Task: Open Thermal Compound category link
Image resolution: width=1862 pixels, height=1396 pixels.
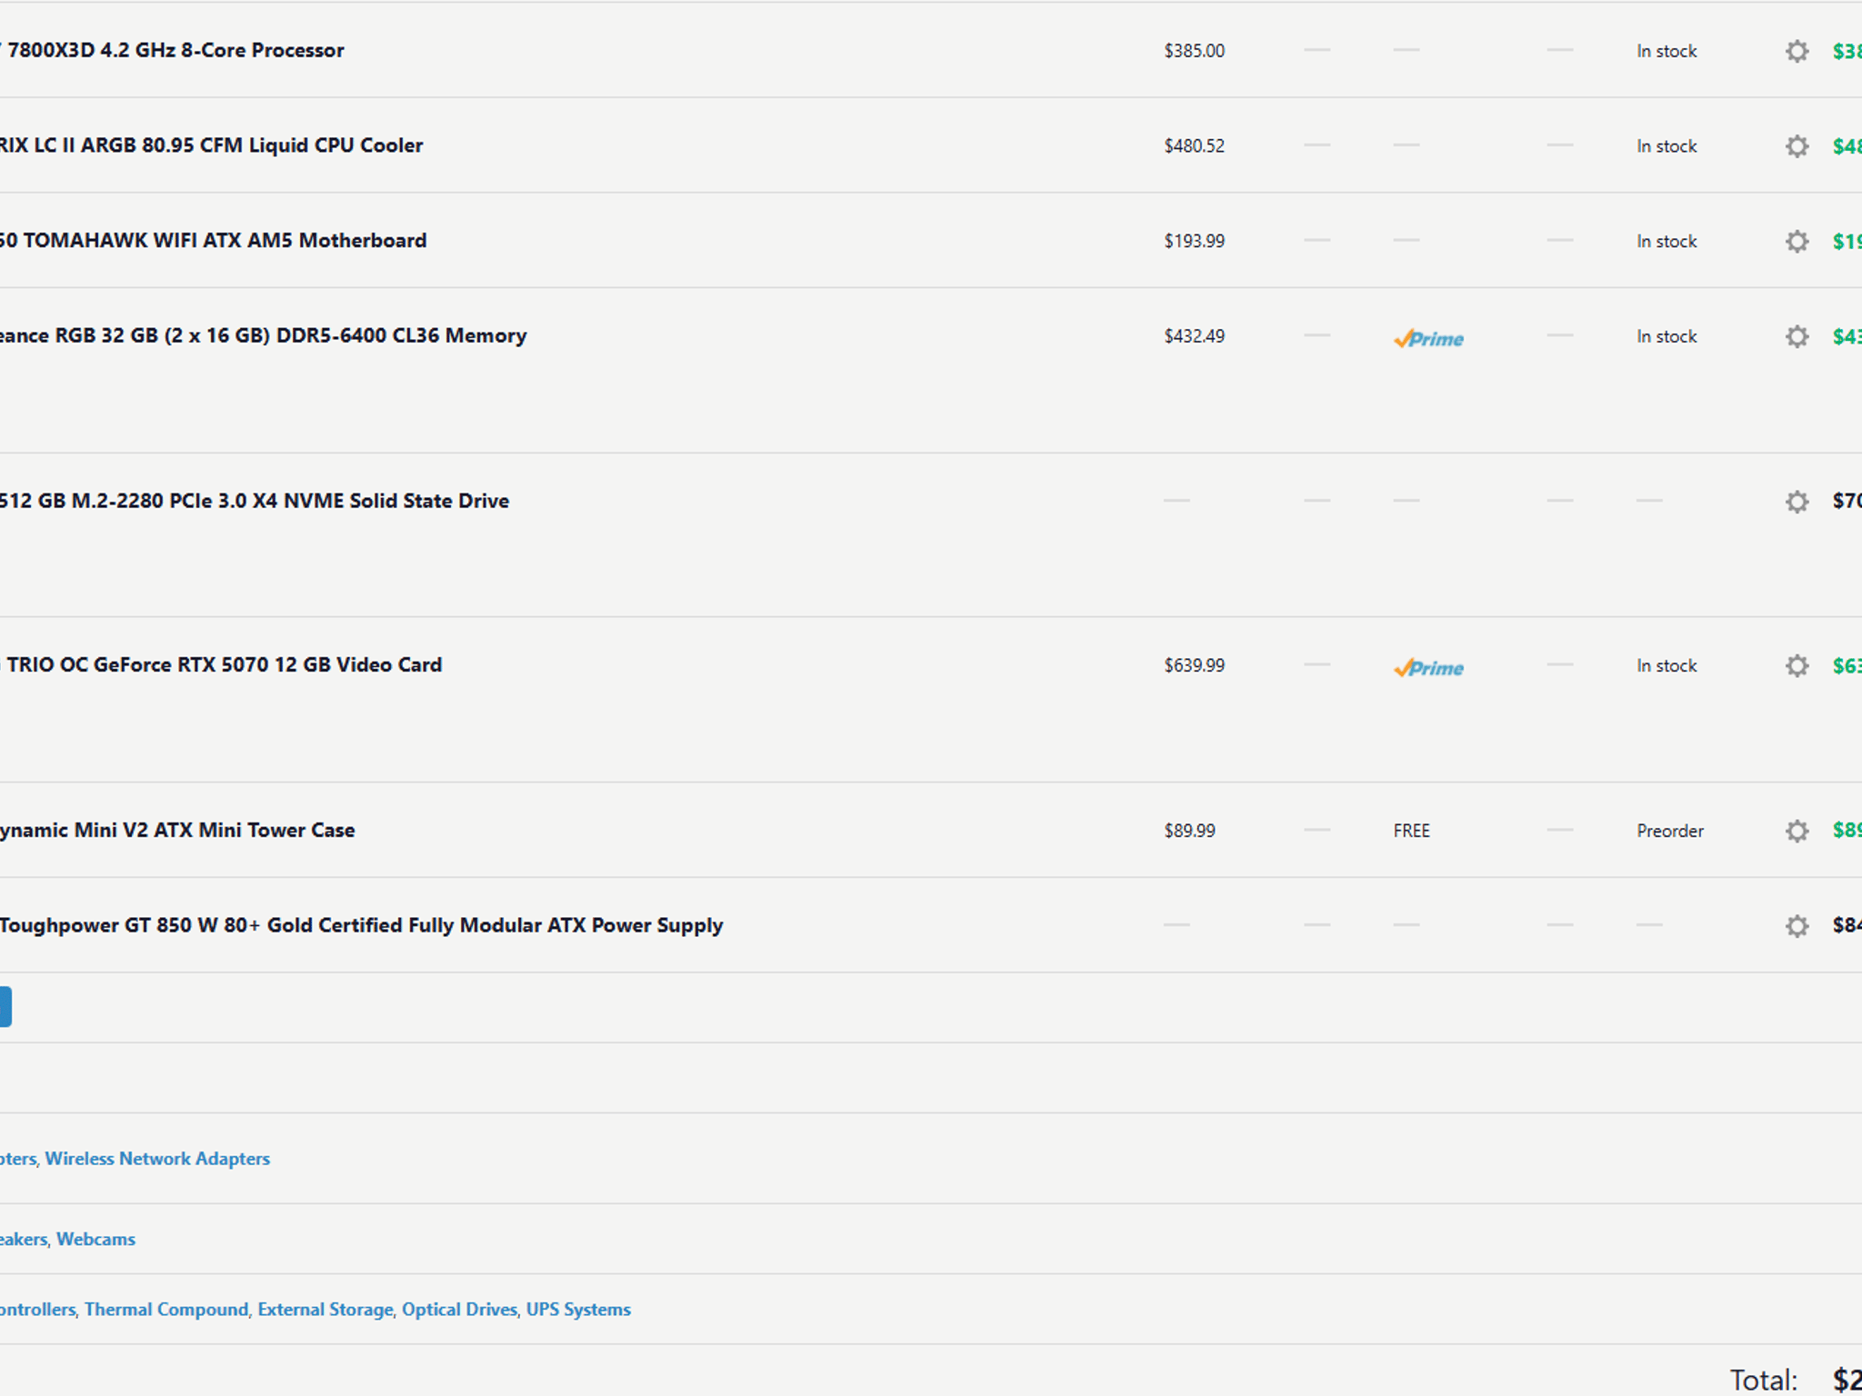Action: tap(166, 1310)
